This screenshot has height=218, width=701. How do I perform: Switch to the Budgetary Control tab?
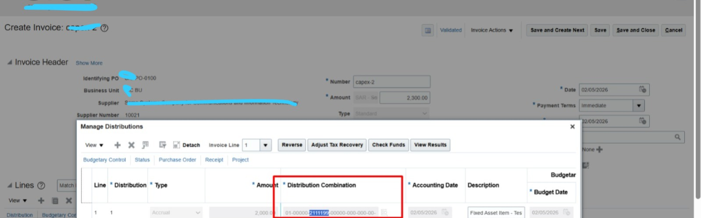click(x=104, y=160)
